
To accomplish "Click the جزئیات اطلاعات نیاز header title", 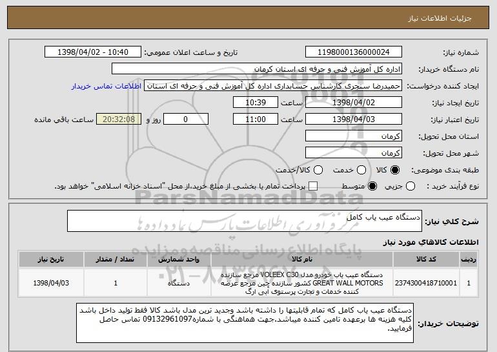I will [x=440, y=18].
